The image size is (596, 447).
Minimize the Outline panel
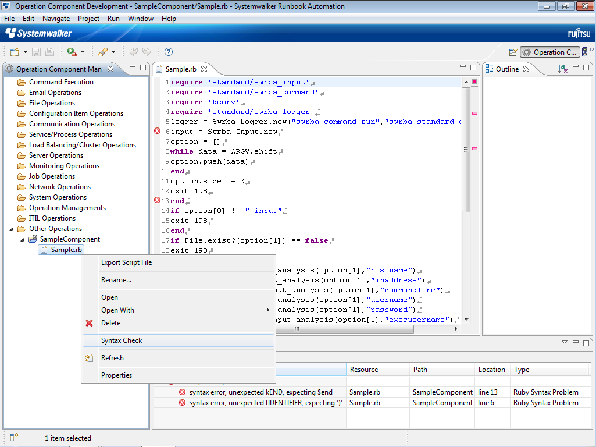click(576, 67)
